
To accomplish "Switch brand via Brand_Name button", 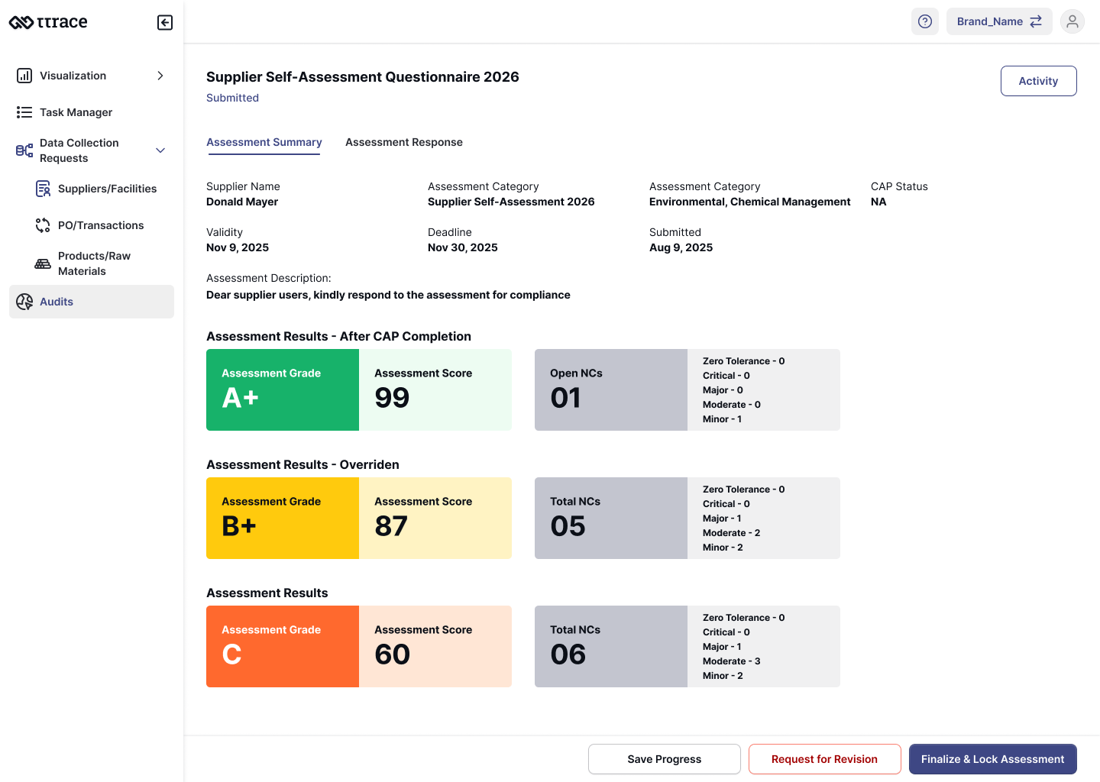I will point(999,21).
